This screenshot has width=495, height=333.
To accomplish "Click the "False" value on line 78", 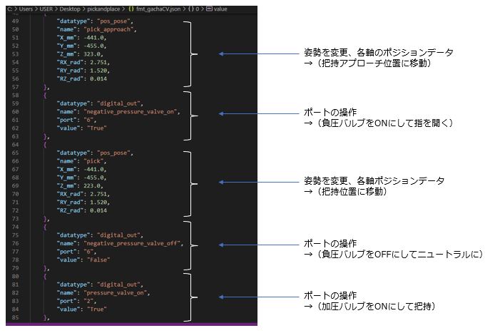I will click(98, 260).
